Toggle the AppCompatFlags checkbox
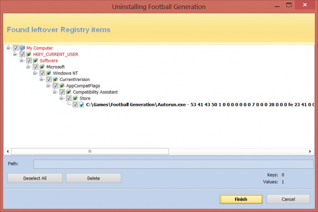Image resolution: width=318 pixels, height=212 pixels. click(x=55, y=86)
